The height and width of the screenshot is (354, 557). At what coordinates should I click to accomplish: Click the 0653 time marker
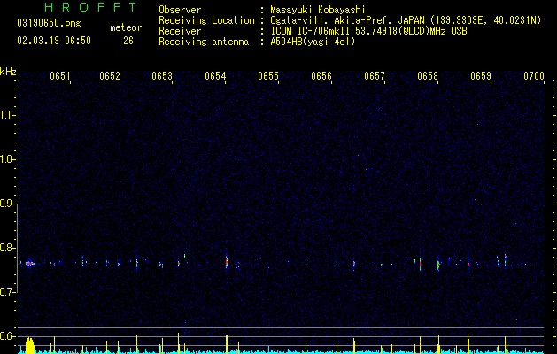pyautogui.click(x=162, y=76)
